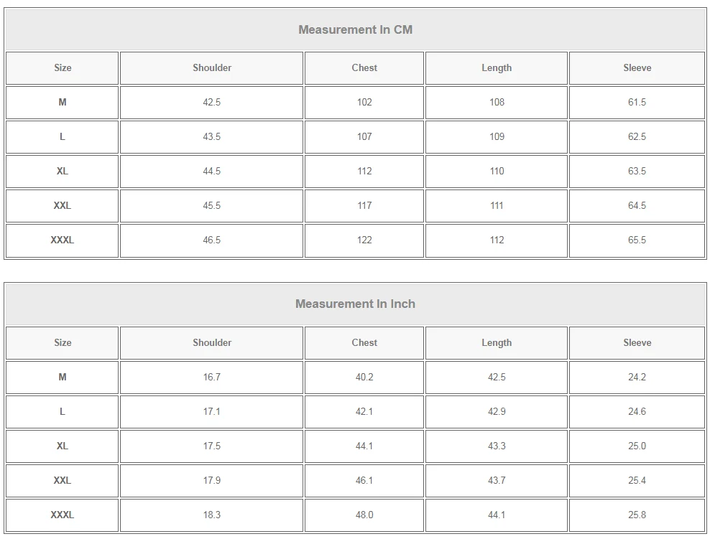This screenshot has width=710, height=539.
Task: Click the 25.0 sleeve inch cell
Action: pos(637,446)
